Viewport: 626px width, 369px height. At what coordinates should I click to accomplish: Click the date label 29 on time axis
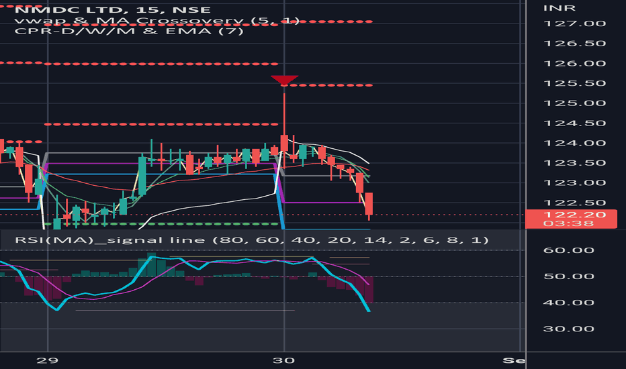point(47,361)
